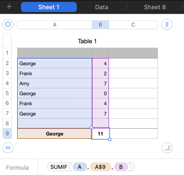Select column C header
Screen dimensions: 184x175
coord(133,25)
